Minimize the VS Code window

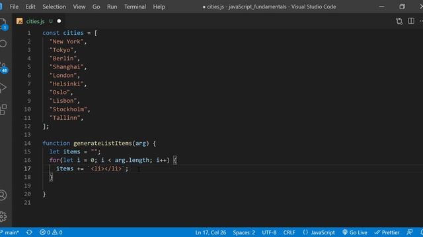click(381, 7)
